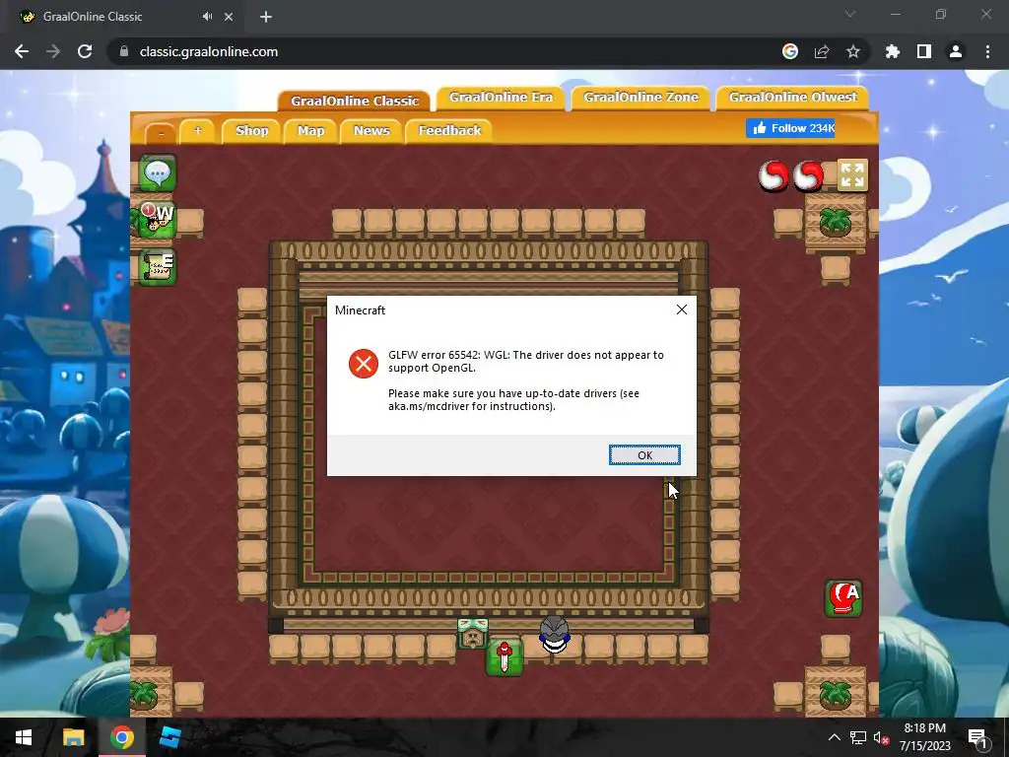Image resolution: width=1009 pixels, height=757 pixels.
Task: Switch to GraalOnline Olwest tab
Action: pos(793,98)
